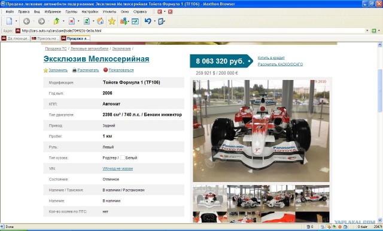The image size is (383, 231).
Task: Click the 'Тойота Формула 1 (TF106)' modification value
Action: (x=132, y=82)
